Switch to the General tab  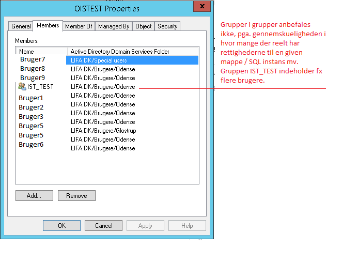click(21, 26)
